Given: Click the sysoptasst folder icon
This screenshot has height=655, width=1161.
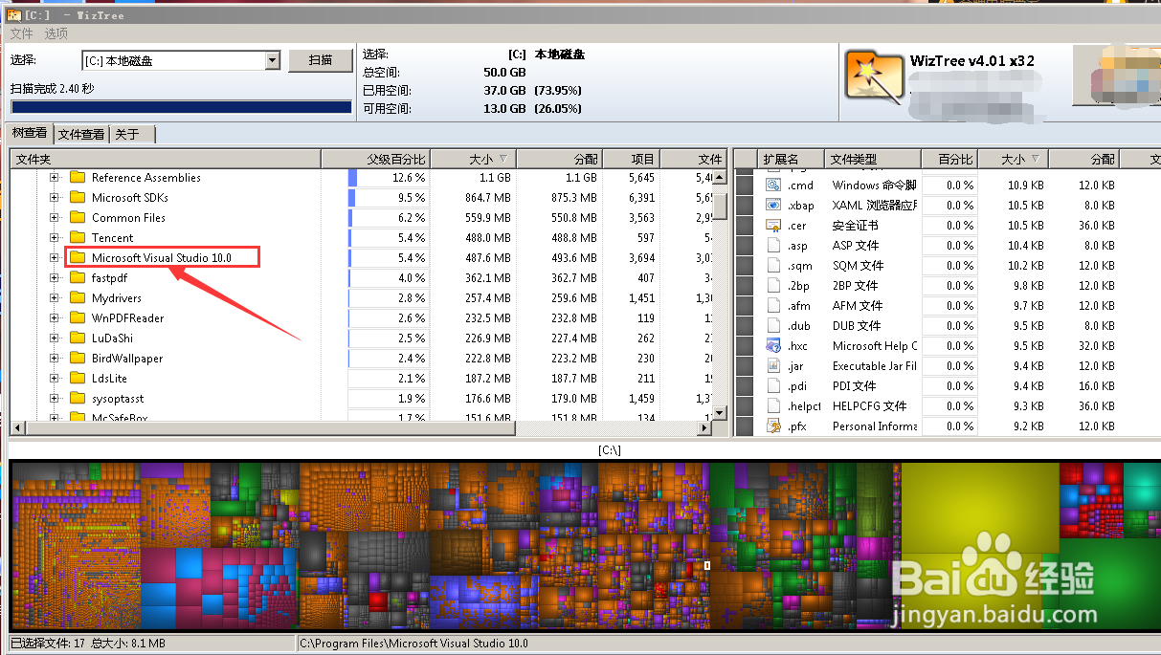Looking at the screenshot, I should coord(78,398).
